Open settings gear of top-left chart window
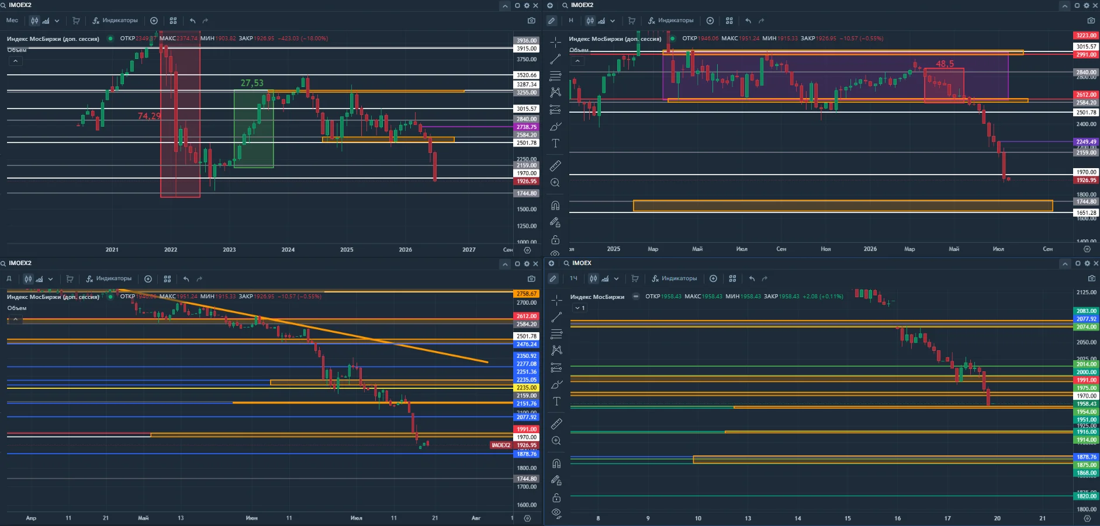The width and height of the screenshot is (1100, 526). pos(527,5)
